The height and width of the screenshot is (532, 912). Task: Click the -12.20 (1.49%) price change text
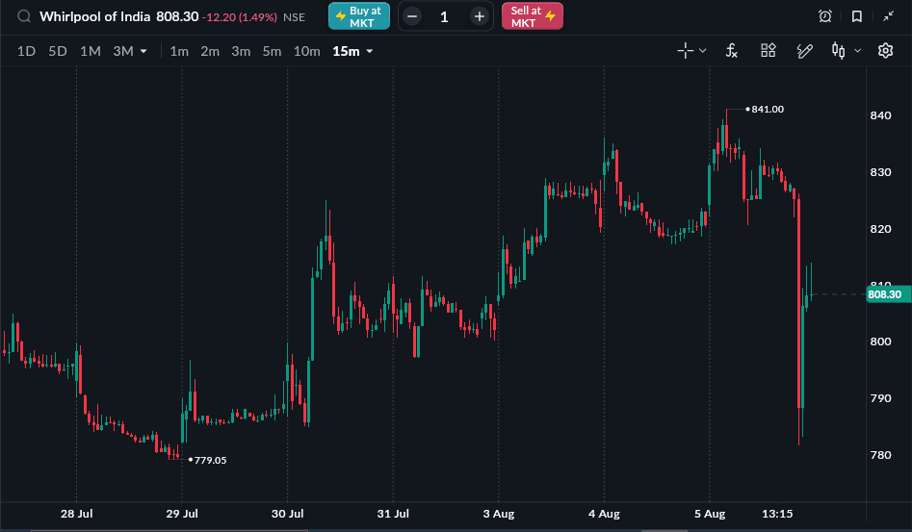(240, 17)
